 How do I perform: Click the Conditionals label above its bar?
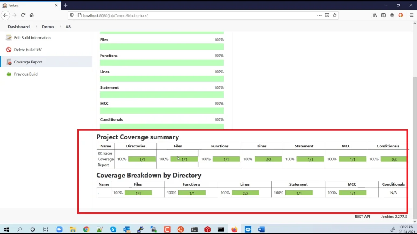111,120
